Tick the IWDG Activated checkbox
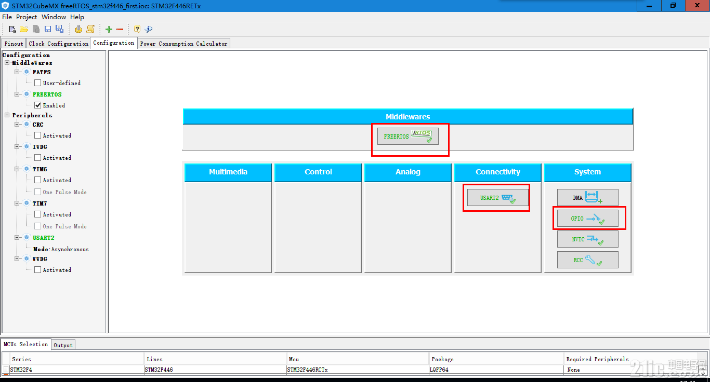 38,158
